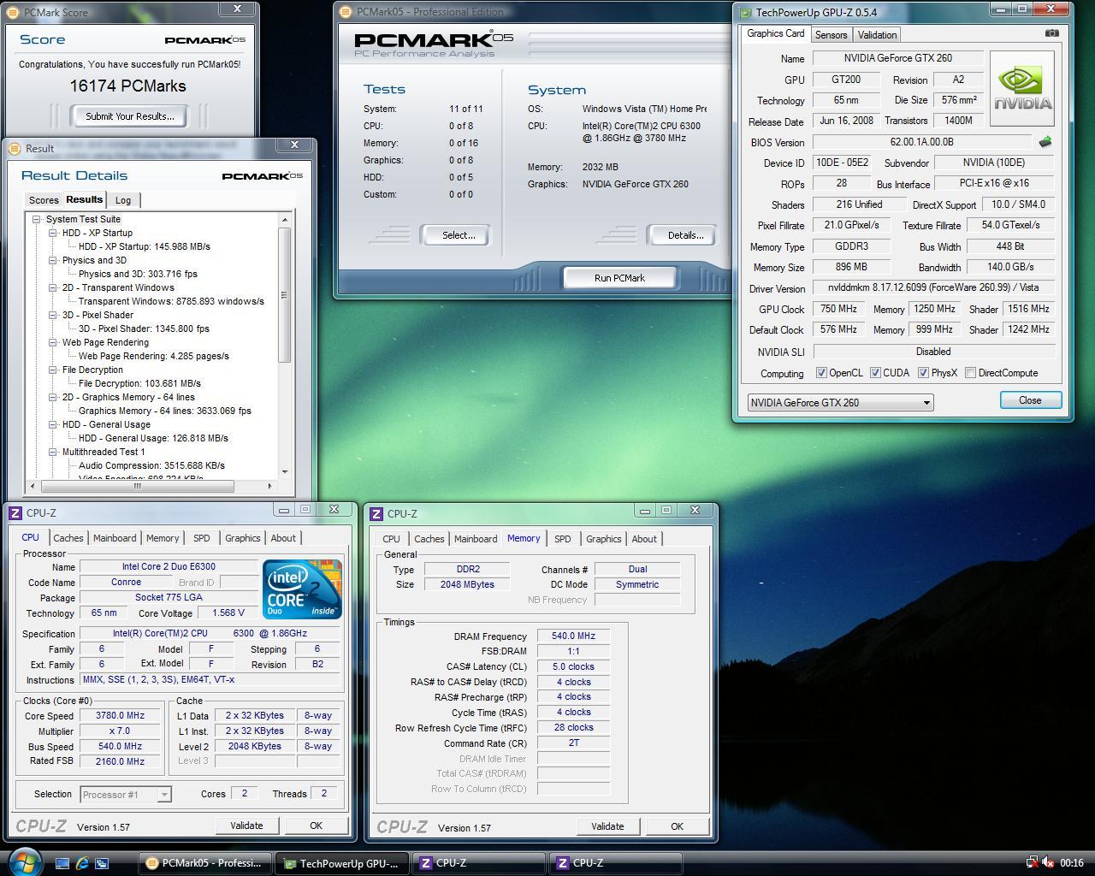The height and width of the screenshot is (876, 1095).
Task: Collapse the Physics and 3D node
Action: coord(53,260)
